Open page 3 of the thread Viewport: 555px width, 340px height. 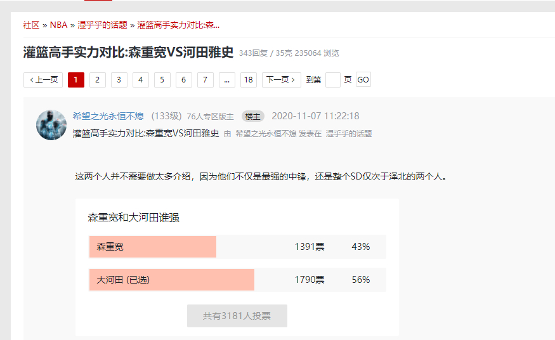pyautogui.click(x=119, y=80)
